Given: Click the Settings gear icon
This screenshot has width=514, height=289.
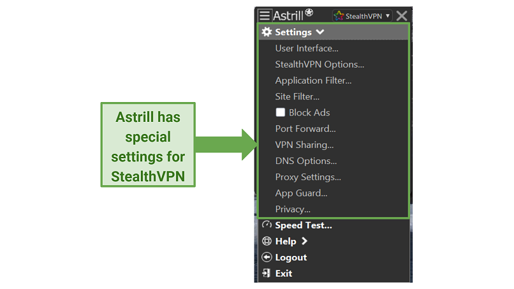Looking at the screenshot, I should tap(267, 32).
